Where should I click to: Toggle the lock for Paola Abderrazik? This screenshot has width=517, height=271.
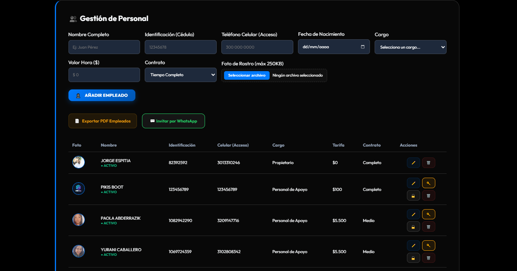point(413,227)
